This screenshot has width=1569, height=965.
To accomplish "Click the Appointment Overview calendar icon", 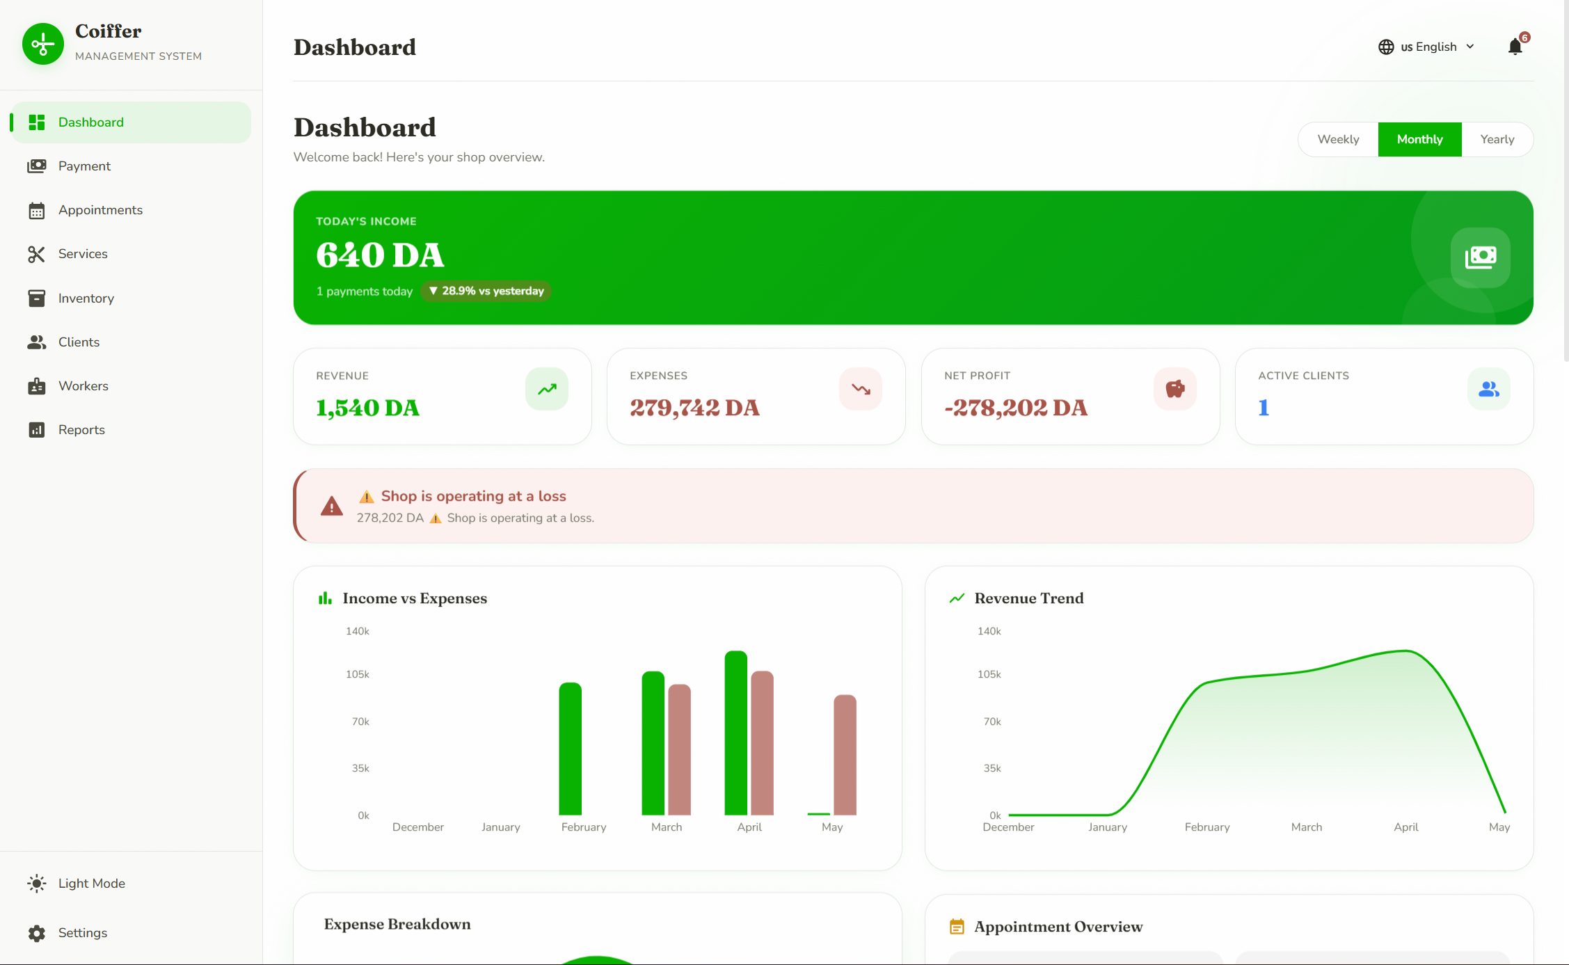I will (x=957, y=927).
